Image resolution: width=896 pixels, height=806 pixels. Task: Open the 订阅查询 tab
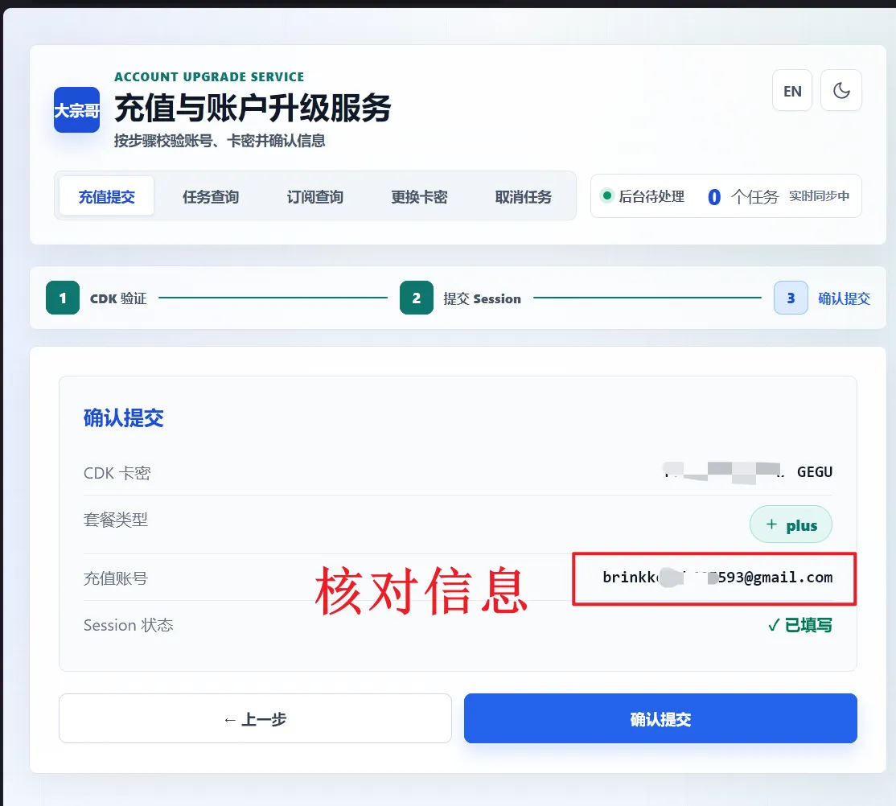[x=314, y=196]
